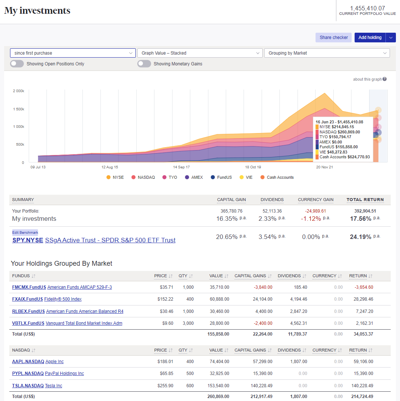
Task: Sort the Dividends column in FundUS table
Action: 291,276
